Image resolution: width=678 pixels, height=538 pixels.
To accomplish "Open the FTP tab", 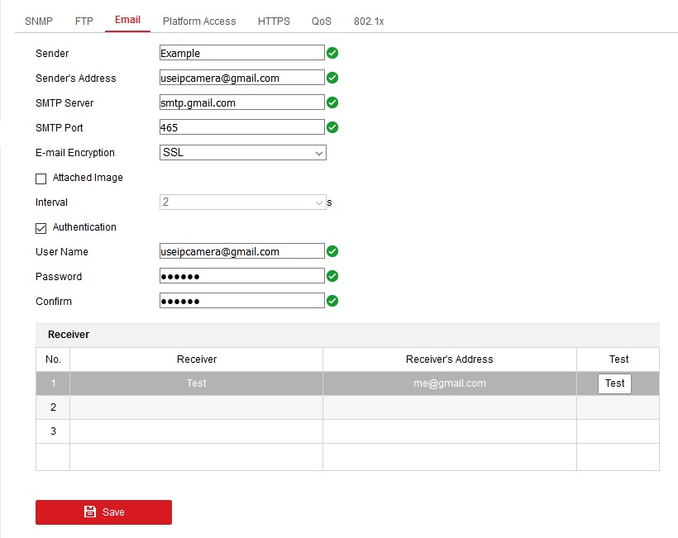I will tap(84, 21).
